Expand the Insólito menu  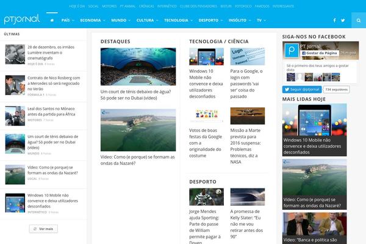pyautogui.click(x=240, y=20)
